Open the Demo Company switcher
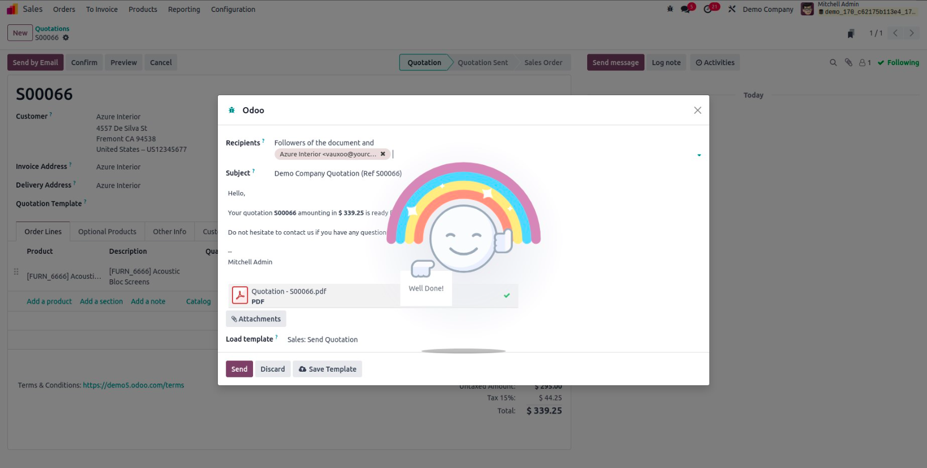Image resolution: width=927 pixels, height=468 pixels. pos(768,9)
